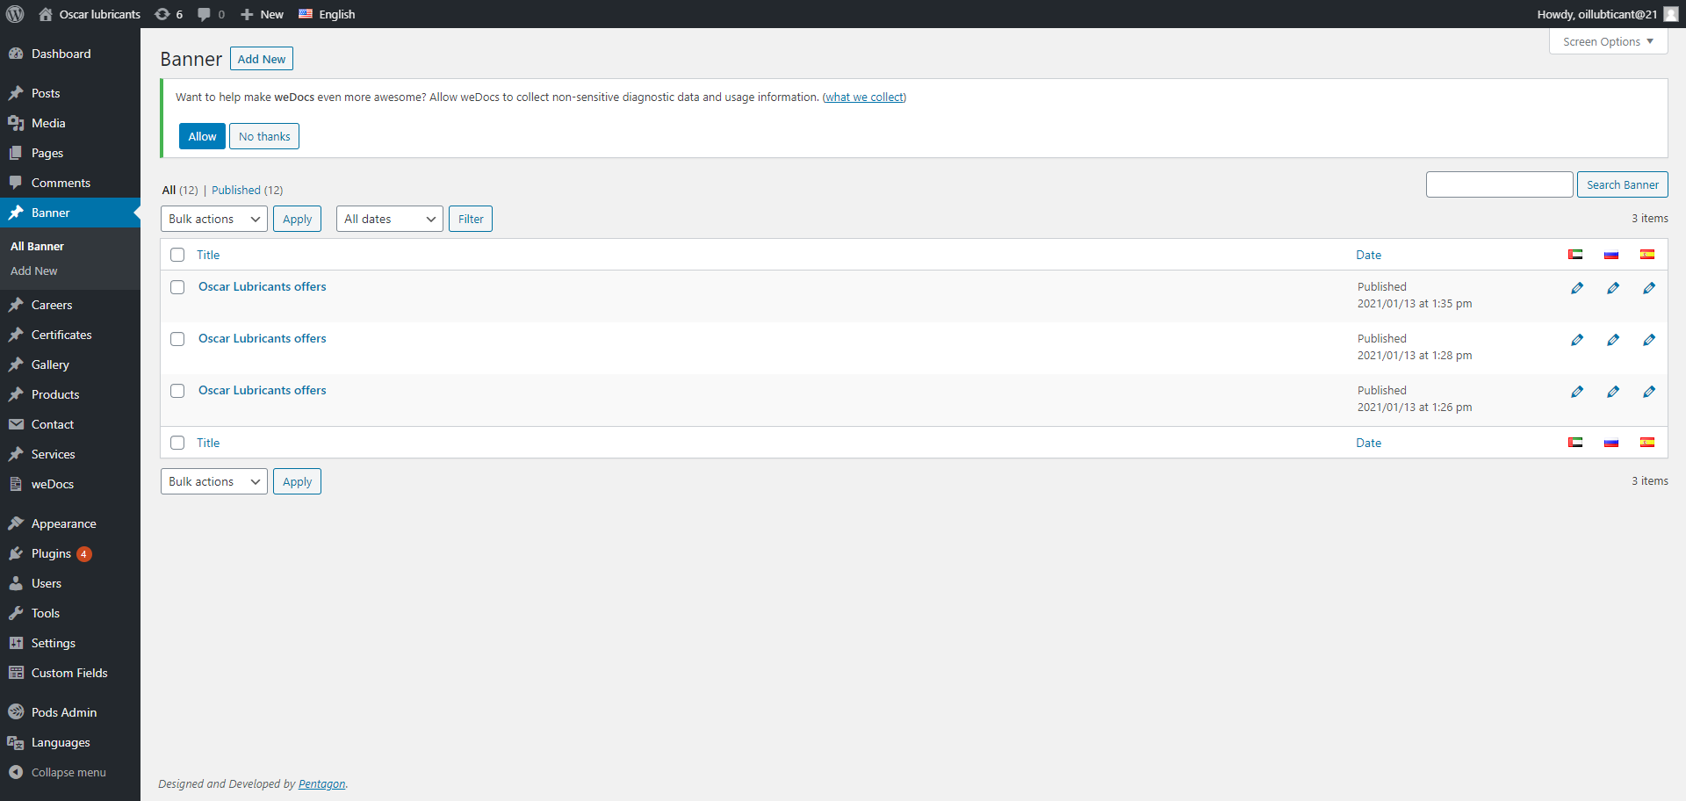Edit Arabic translation of the 1:35 pm banner
Viewport: 1686px width, 801px height.
click(1577, 288)
